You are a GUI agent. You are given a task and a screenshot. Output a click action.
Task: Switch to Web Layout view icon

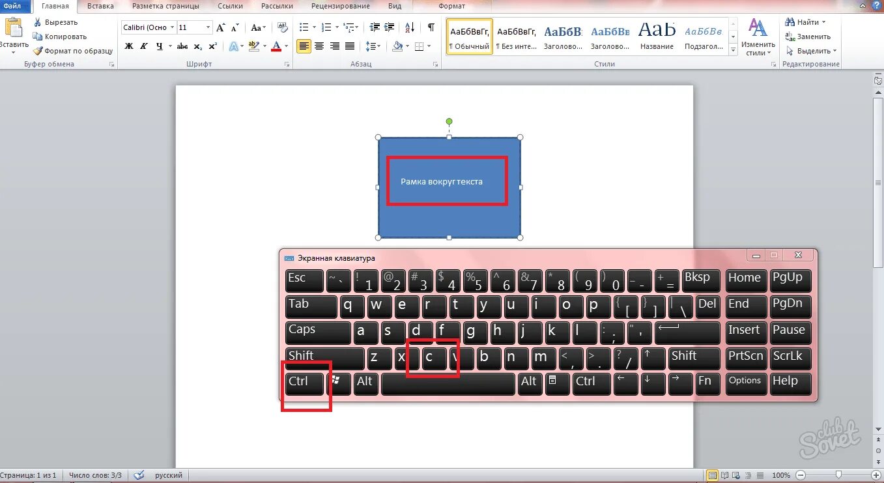735,475
